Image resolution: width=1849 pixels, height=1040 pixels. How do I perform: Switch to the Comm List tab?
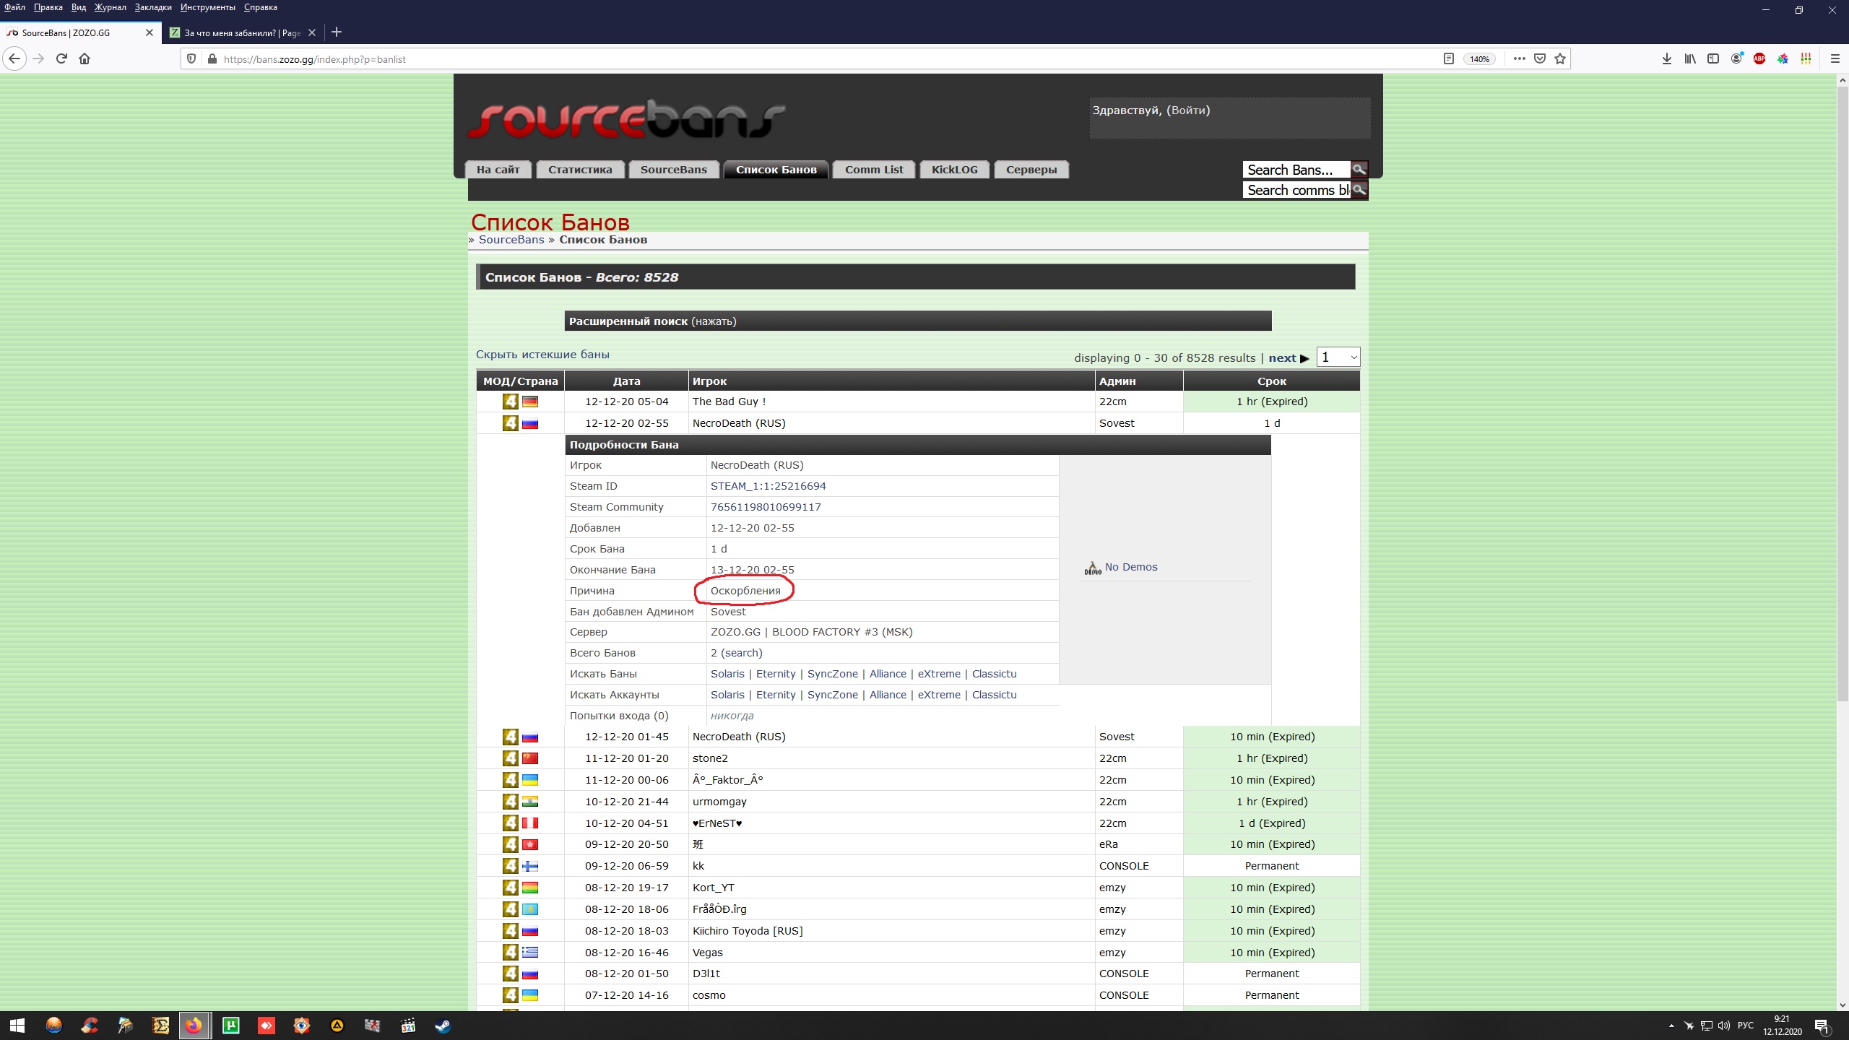873,170
